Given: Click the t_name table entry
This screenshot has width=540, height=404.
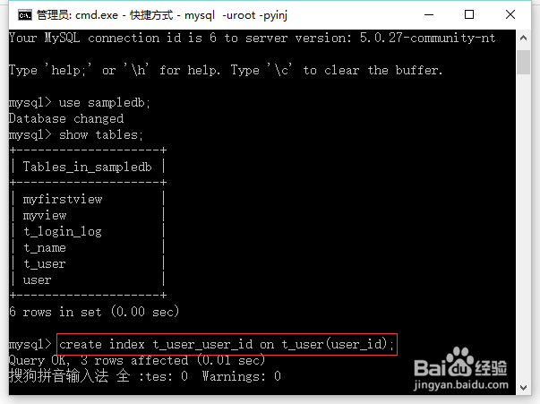Looking at the screenshot, I should [45, 247].
